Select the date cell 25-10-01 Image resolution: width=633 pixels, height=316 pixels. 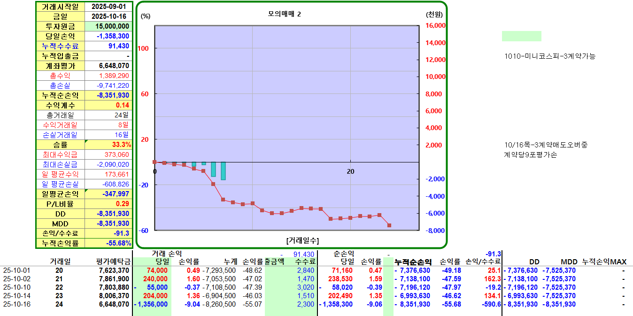click(x=16, y=270)
